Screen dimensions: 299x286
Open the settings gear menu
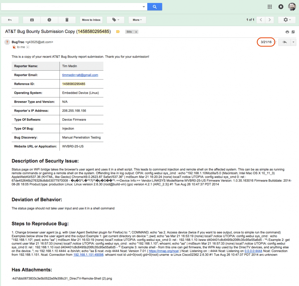[x=287, y=20]
